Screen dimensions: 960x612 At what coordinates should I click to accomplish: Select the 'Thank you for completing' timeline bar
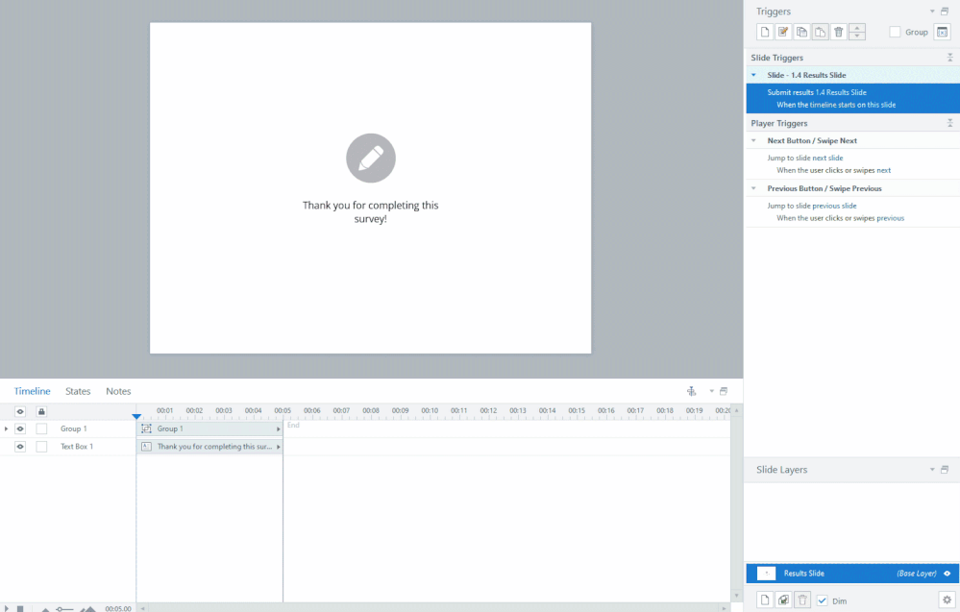pos(209,447)
